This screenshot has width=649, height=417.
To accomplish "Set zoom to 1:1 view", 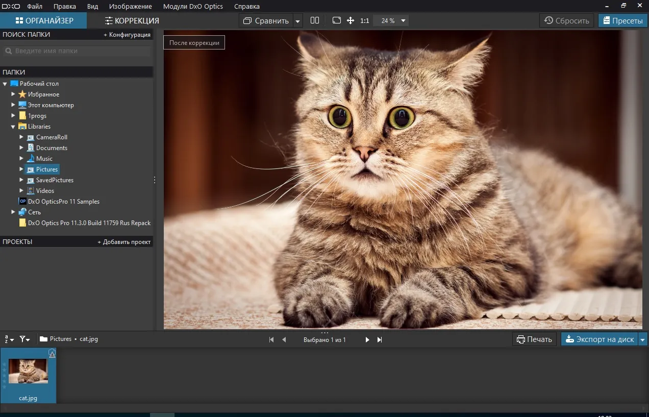I will pyautogui.click(x=364, y=21).
